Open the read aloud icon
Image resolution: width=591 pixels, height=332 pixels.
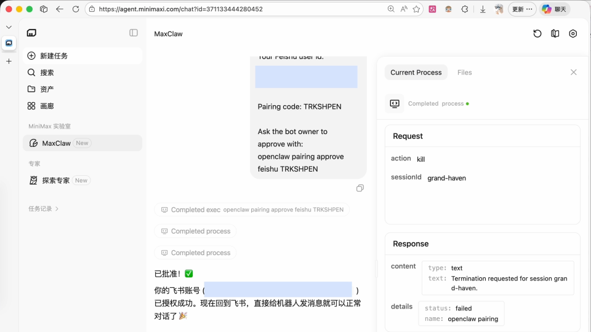click(404, 9)
